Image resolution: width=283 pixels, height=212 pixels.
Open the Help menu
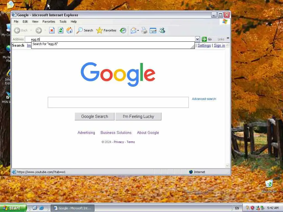pos(74,22)
